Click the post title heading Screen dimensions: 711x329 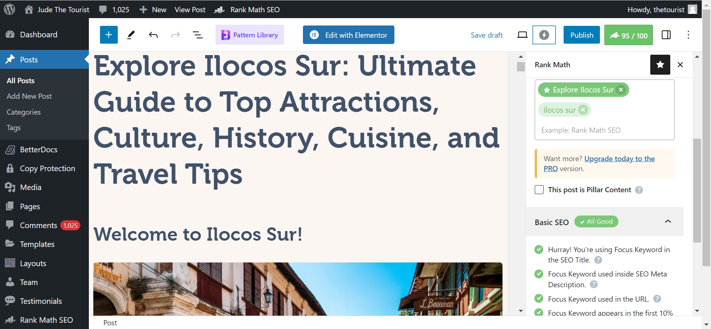click(297, 120)
